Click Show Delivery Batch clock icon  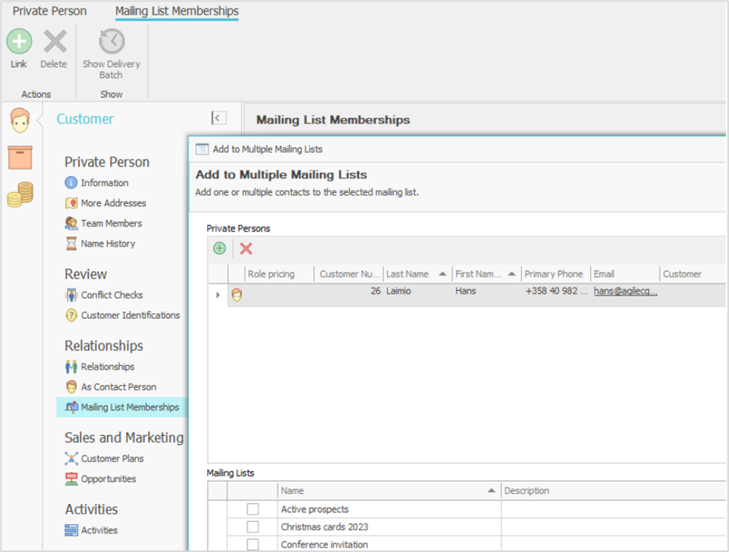point(111,42)
